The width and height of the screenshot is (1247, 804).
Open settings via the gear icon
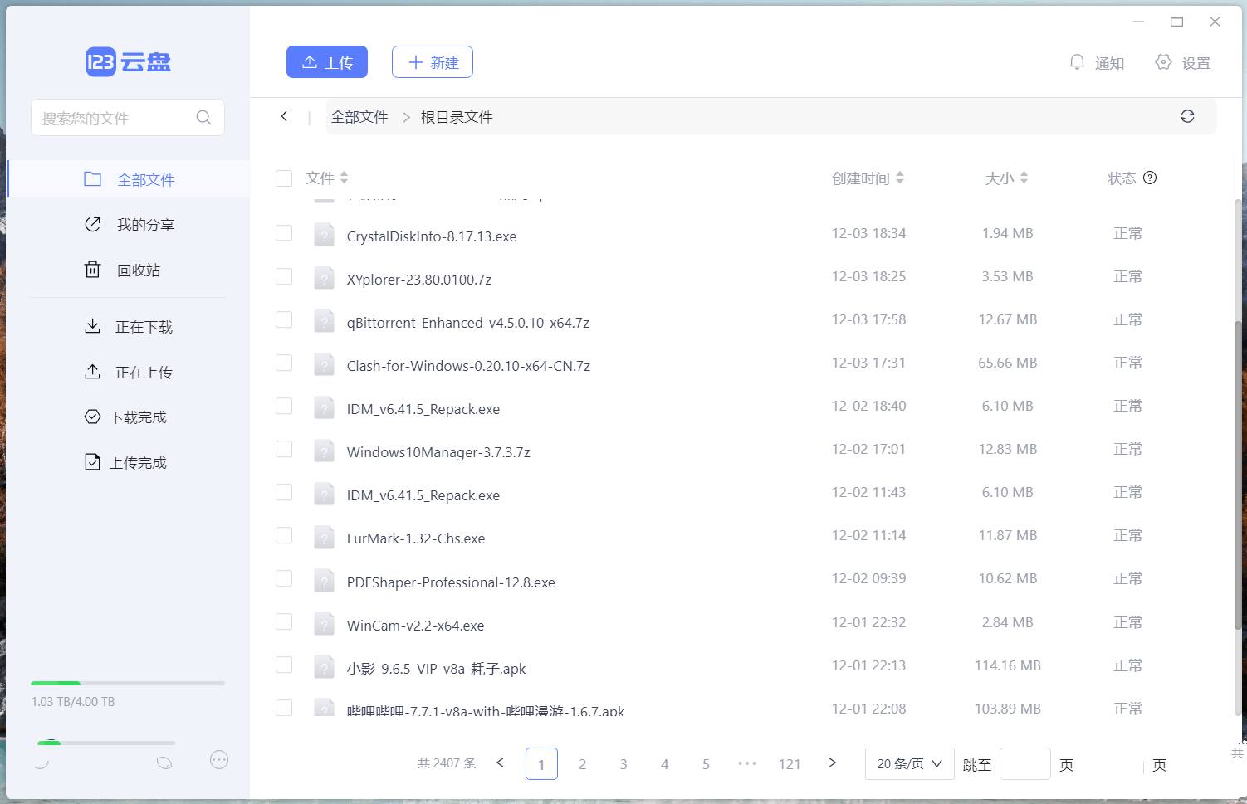point(1163,62)
